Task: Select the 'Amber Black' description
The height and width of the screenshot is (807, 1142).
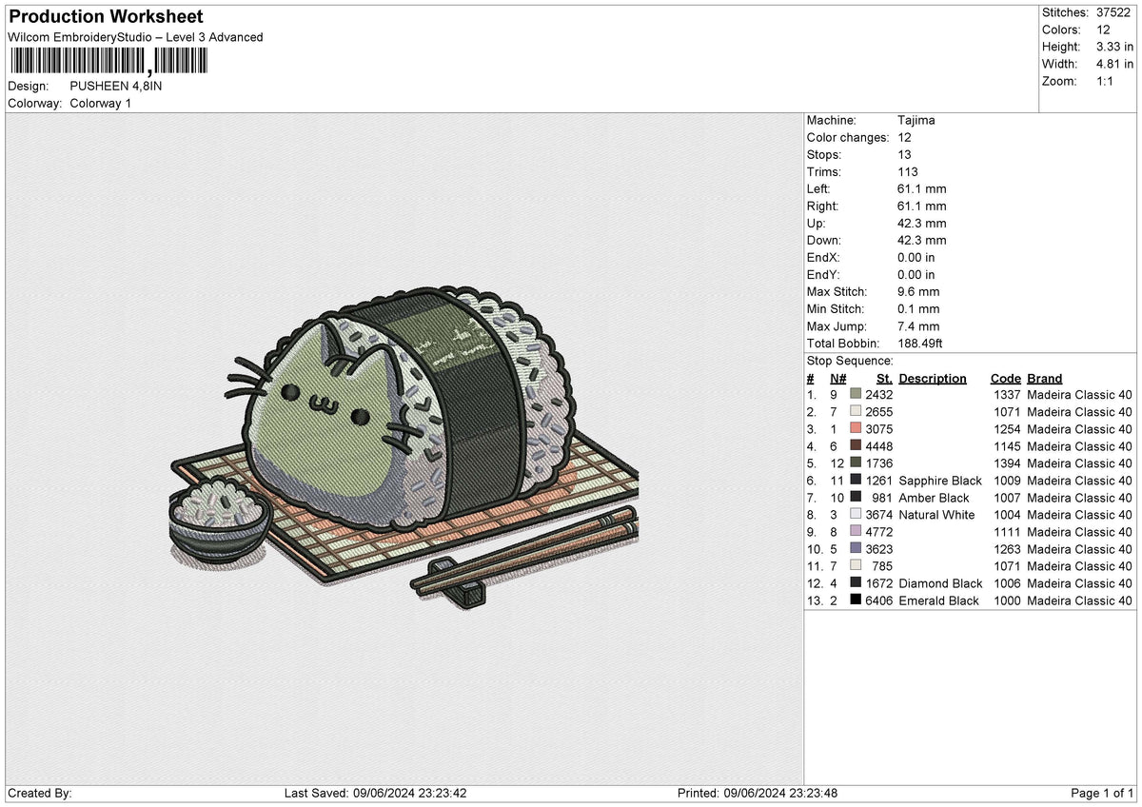Action: (x=935, y=498)
